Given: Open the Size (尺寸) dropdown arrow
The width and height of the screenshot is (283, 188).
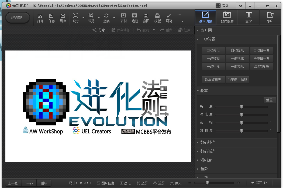Looking at the screenshot, I should coord(83,18).
